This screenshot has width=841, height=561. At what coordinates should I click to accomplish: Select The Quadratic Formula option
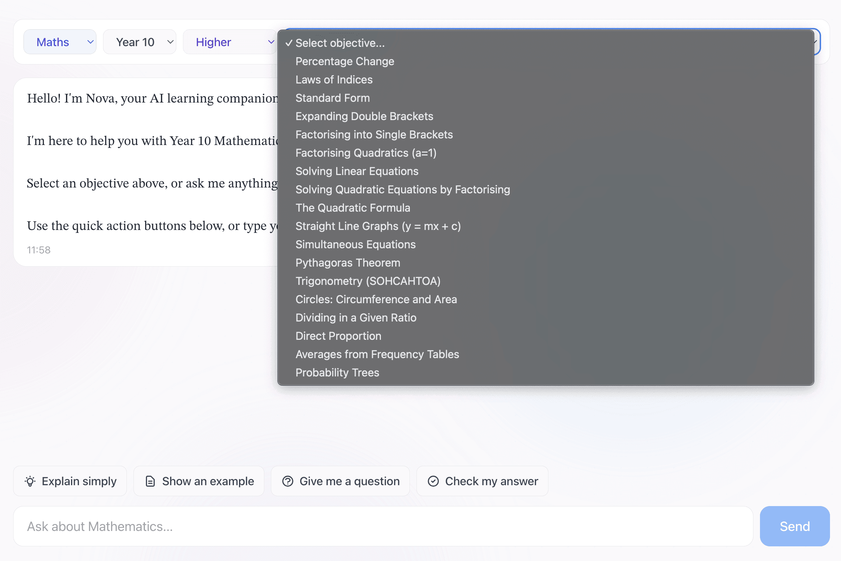353,208
